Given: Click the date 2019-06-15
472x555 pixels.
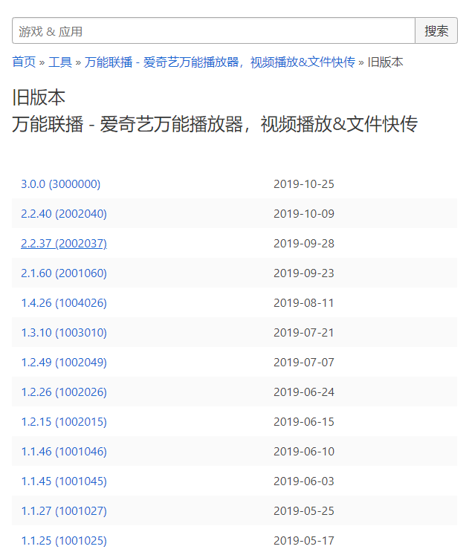Looking at the screenshot, I should click(x=304, y=422).
